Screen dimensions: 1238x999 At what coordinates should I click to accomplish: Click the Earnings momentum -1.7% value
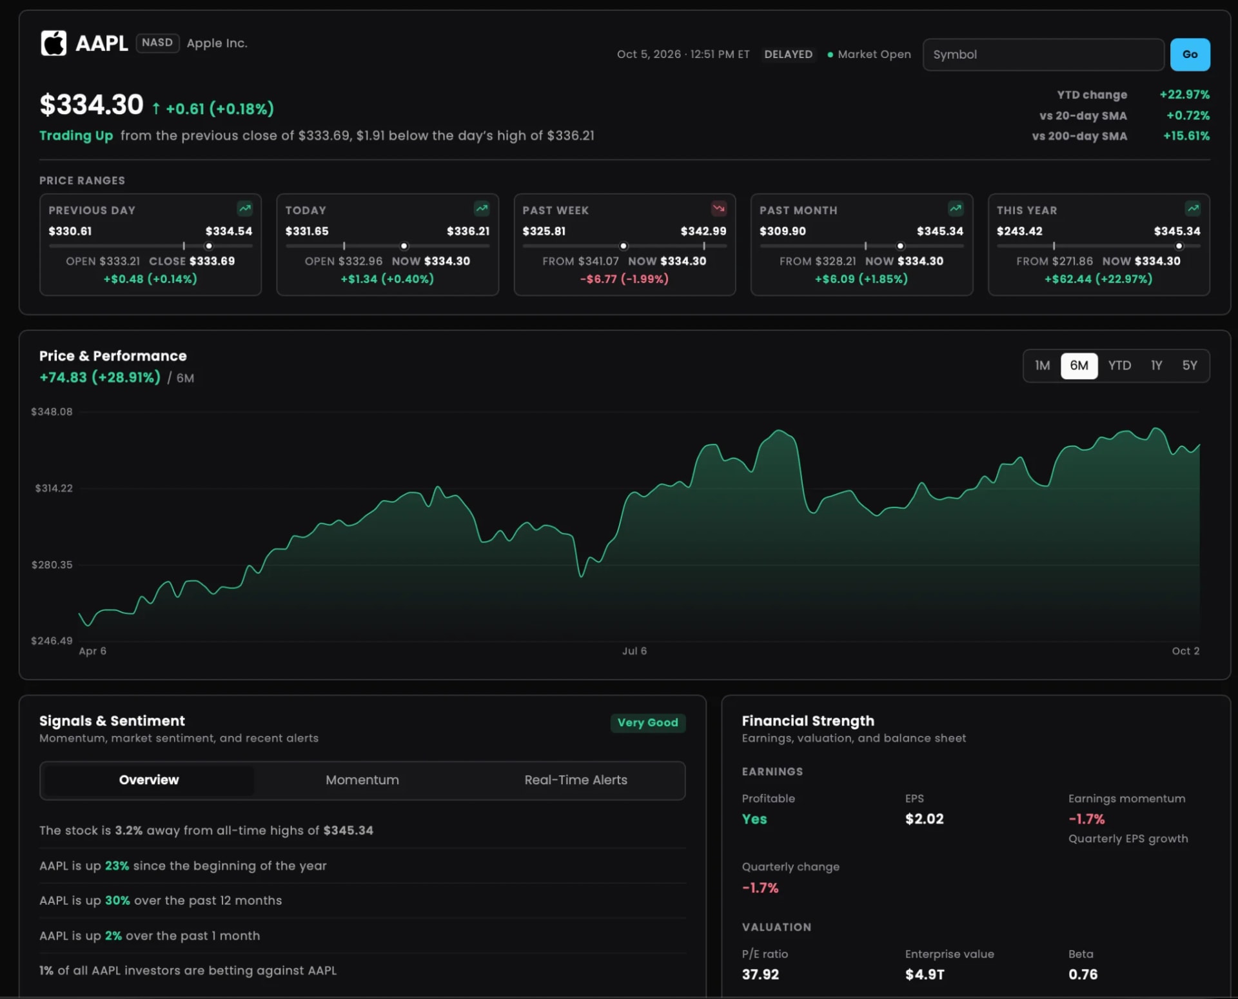1086,818
